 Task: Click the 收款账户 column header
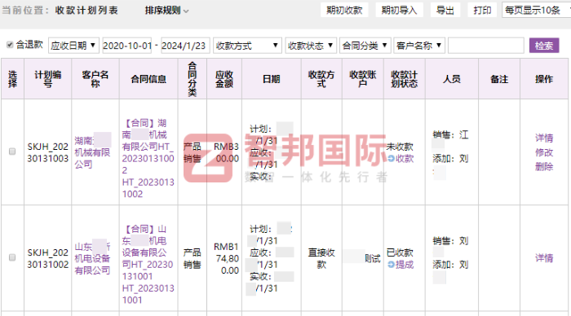coord(363,79)
